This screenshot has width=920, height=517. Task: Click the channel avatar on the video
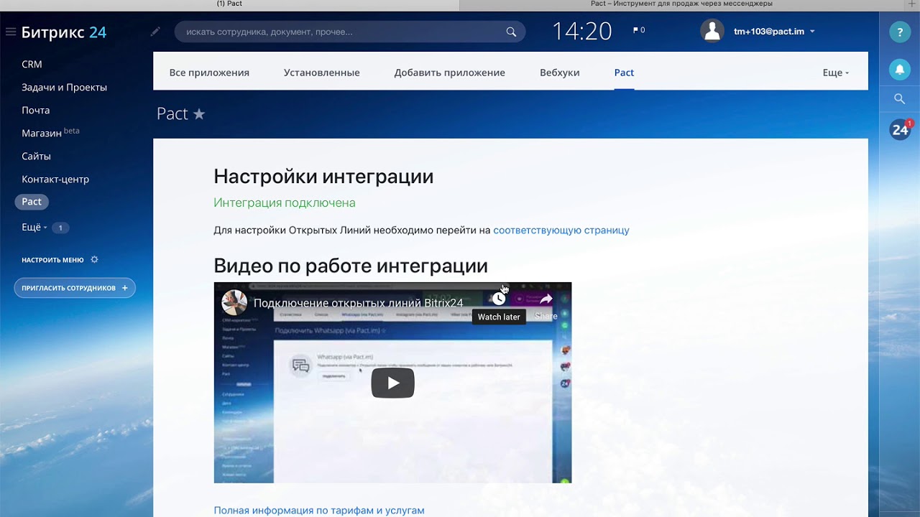(234, 302)
